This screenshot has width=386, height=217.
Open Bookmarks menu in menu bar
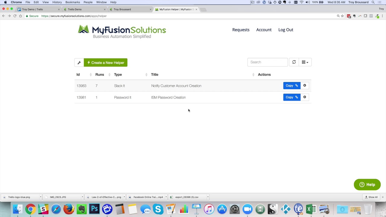[x=73, y=2]
